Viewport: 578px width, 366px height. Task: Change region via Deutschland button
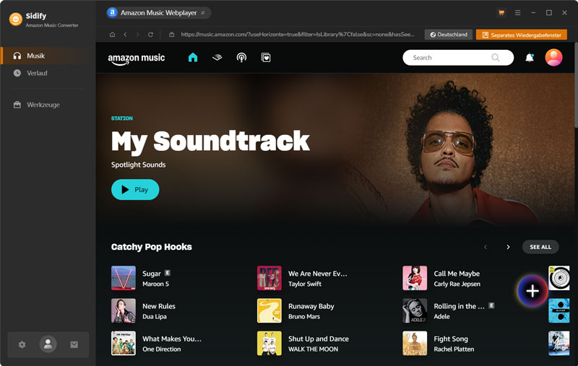(449, 35)
